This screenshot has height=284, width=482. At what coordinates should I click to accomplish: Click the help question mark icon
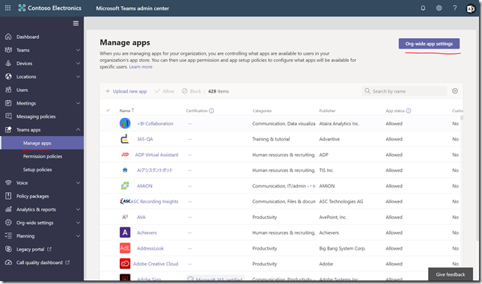click(x=454, y=8)
